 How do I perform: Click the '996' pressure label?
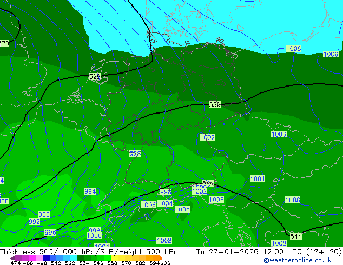point(50,232)
